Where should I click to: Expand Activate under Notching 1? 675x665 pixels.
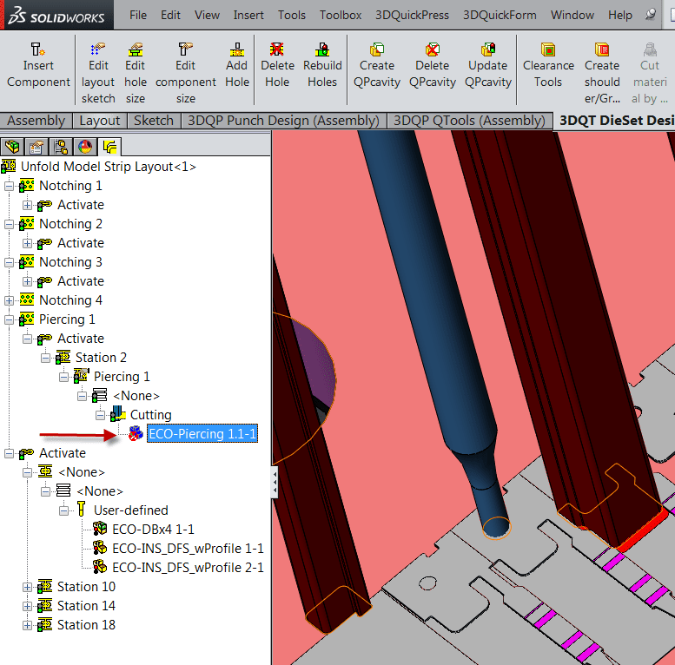tap(27, 205)
